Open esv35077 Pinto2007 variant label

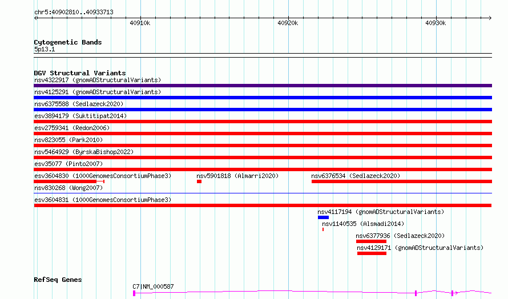click(x=68, y=164)
